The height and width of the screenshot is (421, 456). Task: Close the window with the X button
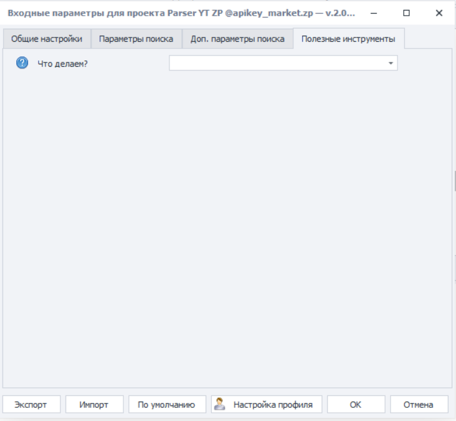point(439,12)
